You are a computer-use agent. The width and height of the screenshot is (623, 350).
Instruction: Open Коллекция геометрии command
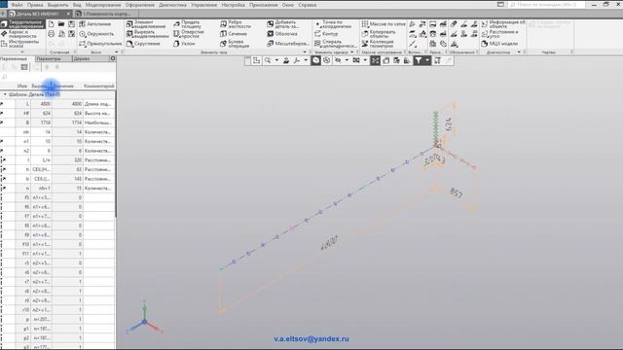[x=378, y=43]
